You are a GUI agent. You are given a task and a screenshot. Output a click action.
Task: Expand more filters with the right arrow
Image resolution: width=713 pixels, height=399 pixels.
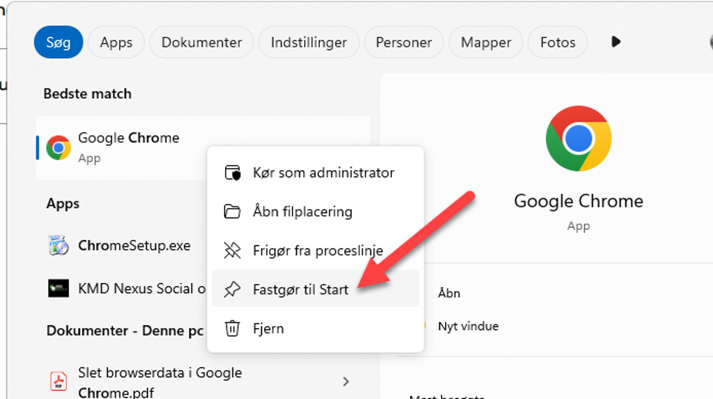coord(616,42)
